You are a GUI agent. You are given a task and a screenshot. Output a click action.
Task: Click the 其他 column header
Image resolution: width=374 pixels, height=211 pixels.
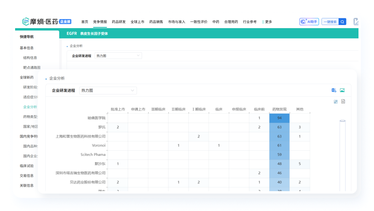tap(300, 109)
